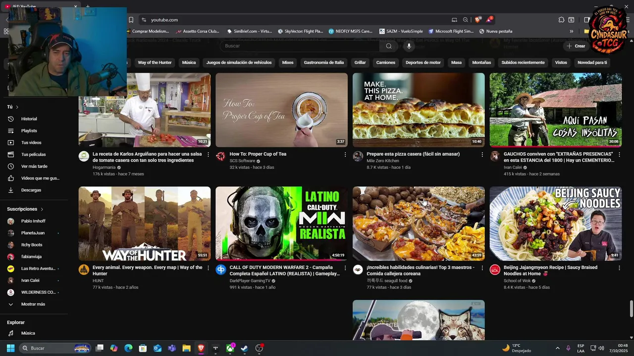The height and width of the screenshot is (356, 634).
Task: Open Música under Explorar
Action: click(x=28, y=333)
